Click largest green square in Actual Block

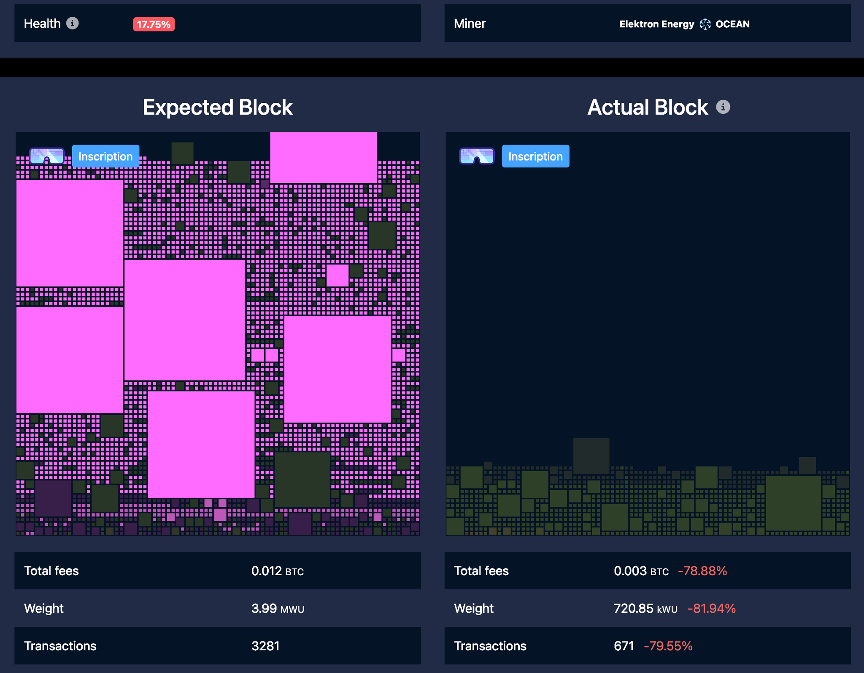pos(793,503)
